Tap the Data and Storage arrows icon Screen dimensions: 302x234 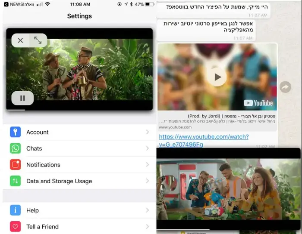pos(15,181)
